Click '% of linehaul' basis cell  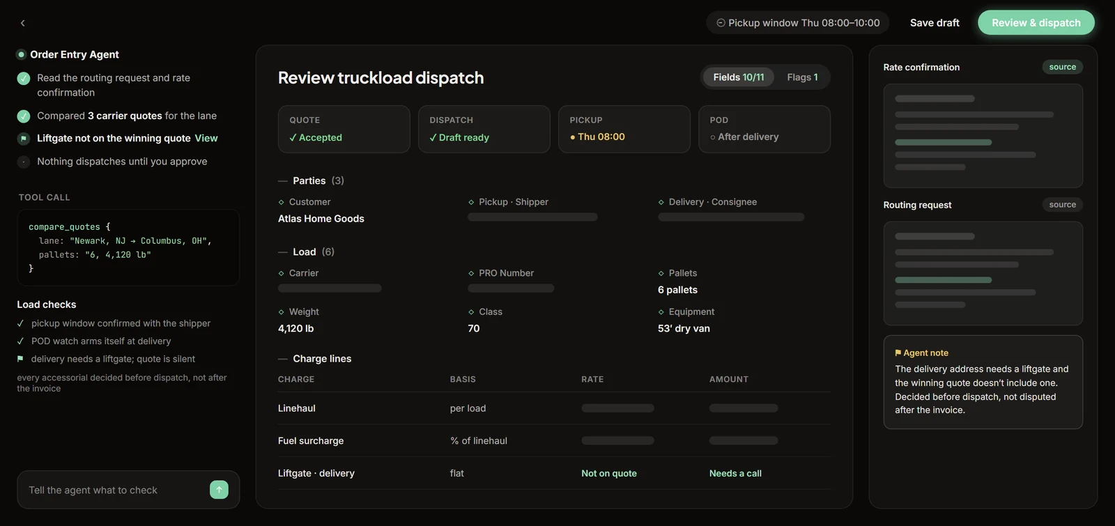pos(479,441)
